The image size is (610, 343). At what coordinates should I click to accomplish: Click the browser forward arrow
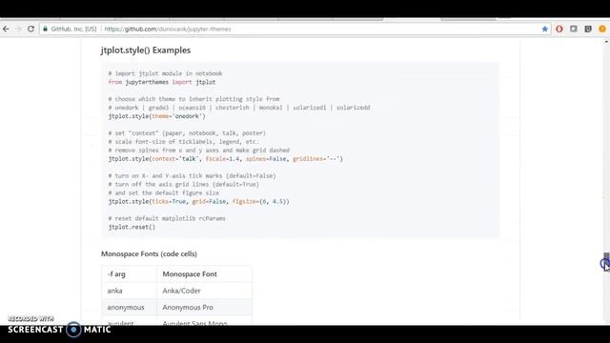[18, 30]
